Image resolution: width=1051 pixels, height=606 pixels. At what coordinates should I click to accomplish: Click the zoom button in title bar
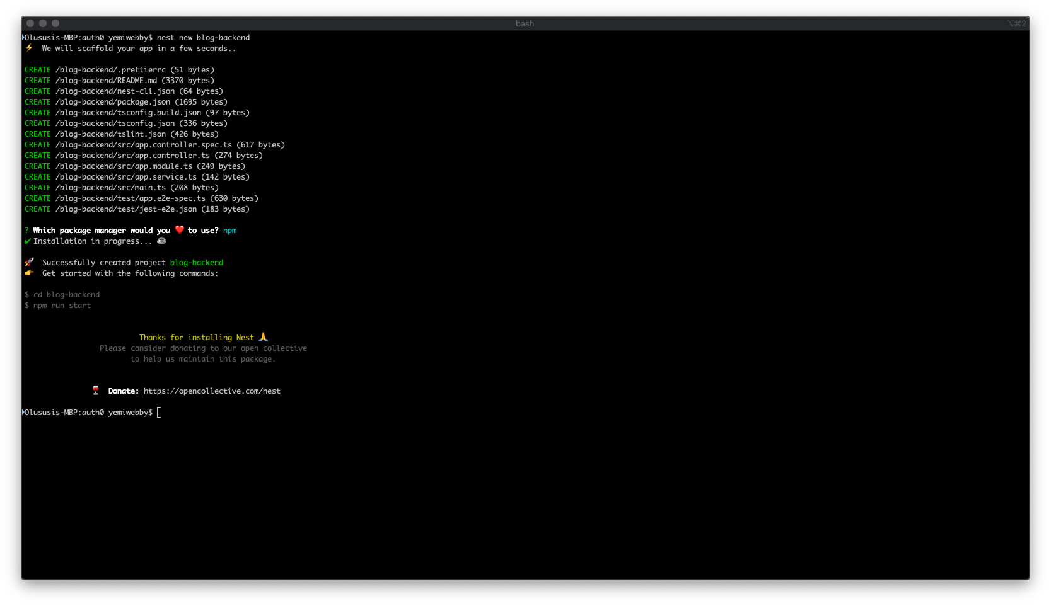coord(55,23)
